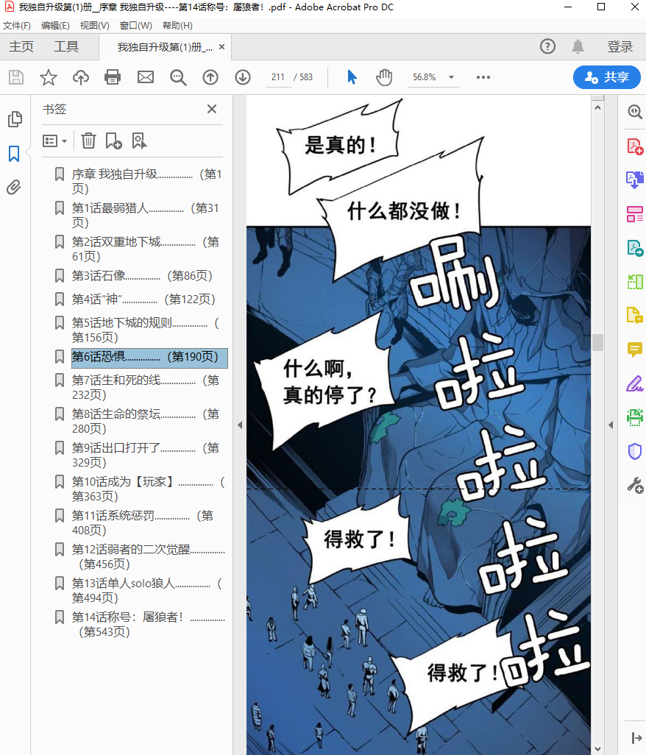
Task: Open Organize Pages tool in right pane
Action: 634,214
